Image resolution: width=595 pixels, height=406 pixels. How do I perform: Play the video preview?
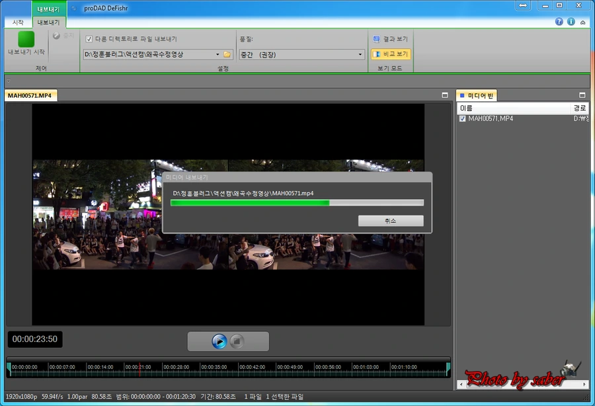click(219, 341)
